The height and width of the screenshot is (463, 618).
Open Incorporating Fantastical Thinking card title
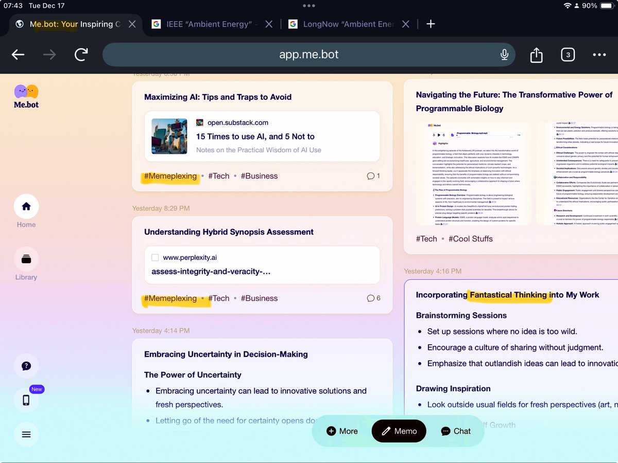(x=508, y=295)
